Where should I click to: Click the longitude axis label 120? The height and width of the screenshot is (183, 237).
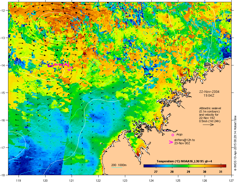45,180
